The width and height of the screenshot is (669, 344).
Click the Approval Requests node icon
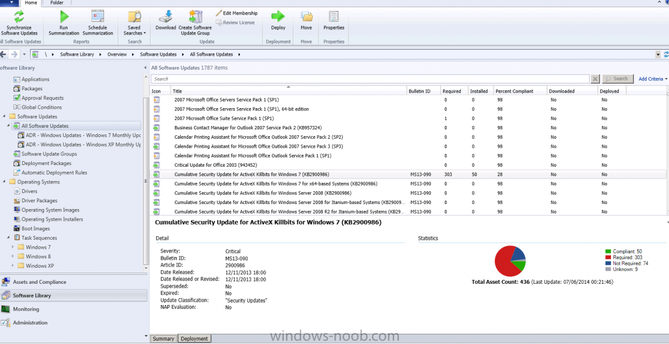17,98
